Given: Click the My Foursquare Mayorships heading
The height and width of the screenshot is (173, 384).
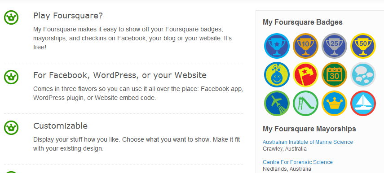Looking at the screenshot, I should (309, 129).
